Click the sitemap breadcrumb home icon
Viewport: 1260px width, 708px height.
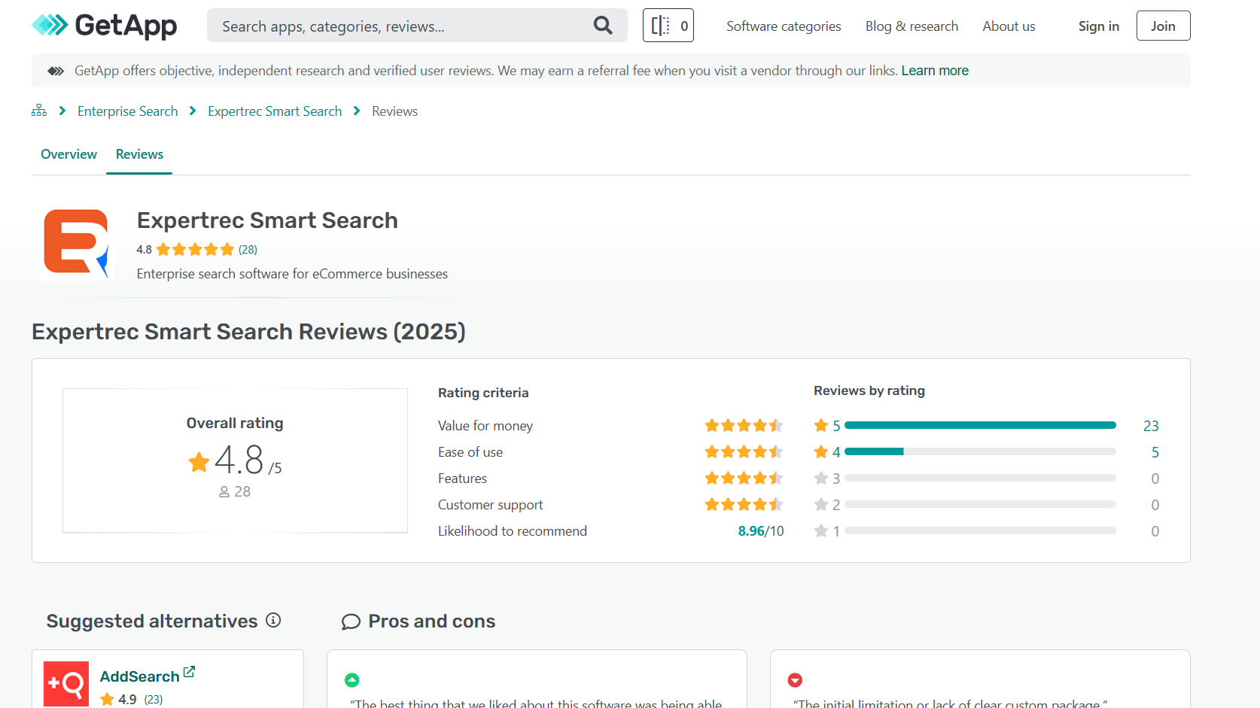(x=39, y=111)
